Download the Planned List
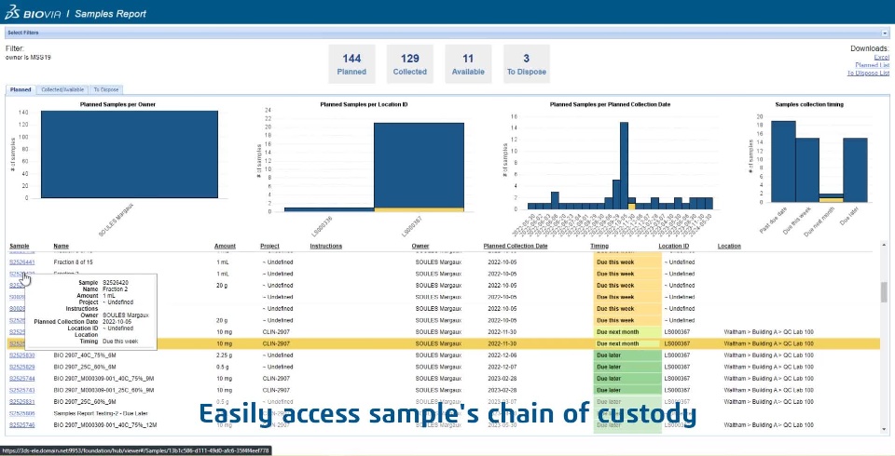Image resolution: width=895 pixels, height=456 pixels. pyautogui.click(x=872, y=65)
